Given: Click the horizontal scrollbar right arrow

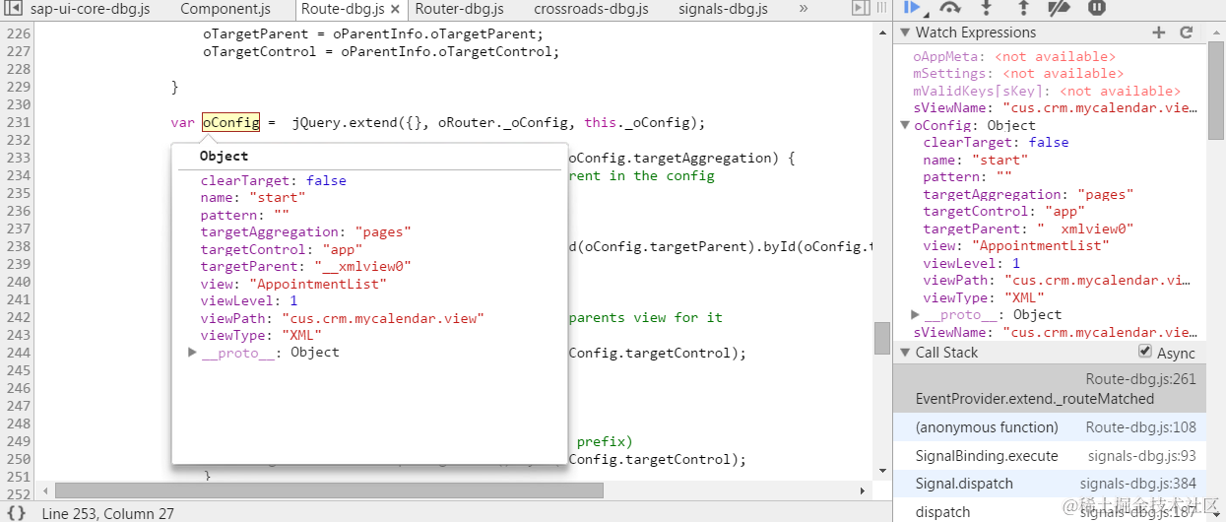Looking at the screenshot, I should 864,490.
